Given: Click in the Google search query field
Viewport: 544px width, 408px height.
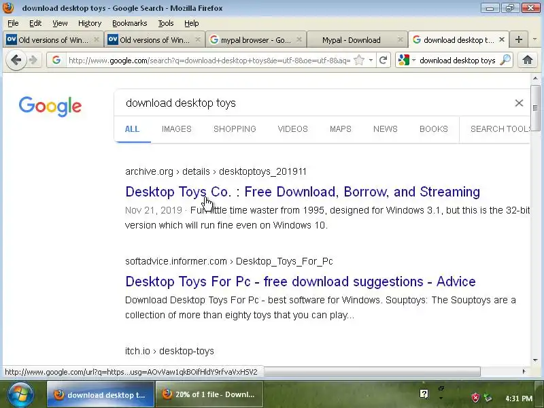Looking at the screenshot, I should tap(312, 103).
